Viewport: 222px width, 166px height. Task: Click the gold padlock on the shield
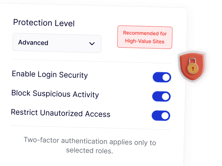193,67
